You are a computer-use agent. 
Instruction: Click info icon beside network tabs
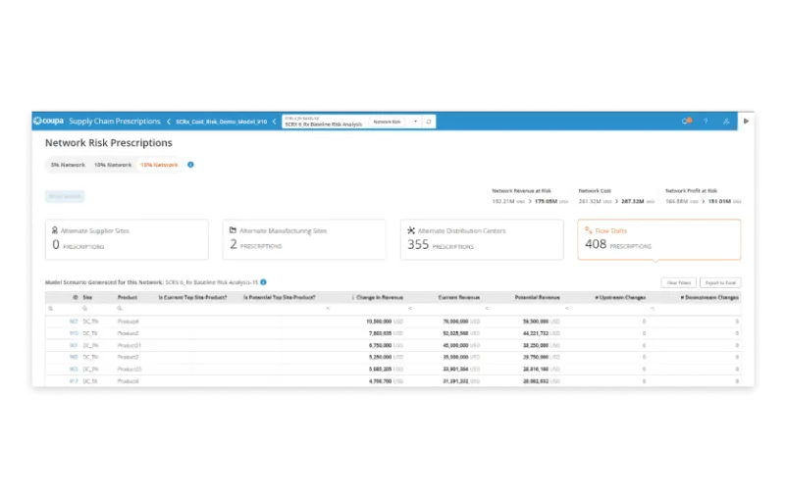(x=190, y=165)
